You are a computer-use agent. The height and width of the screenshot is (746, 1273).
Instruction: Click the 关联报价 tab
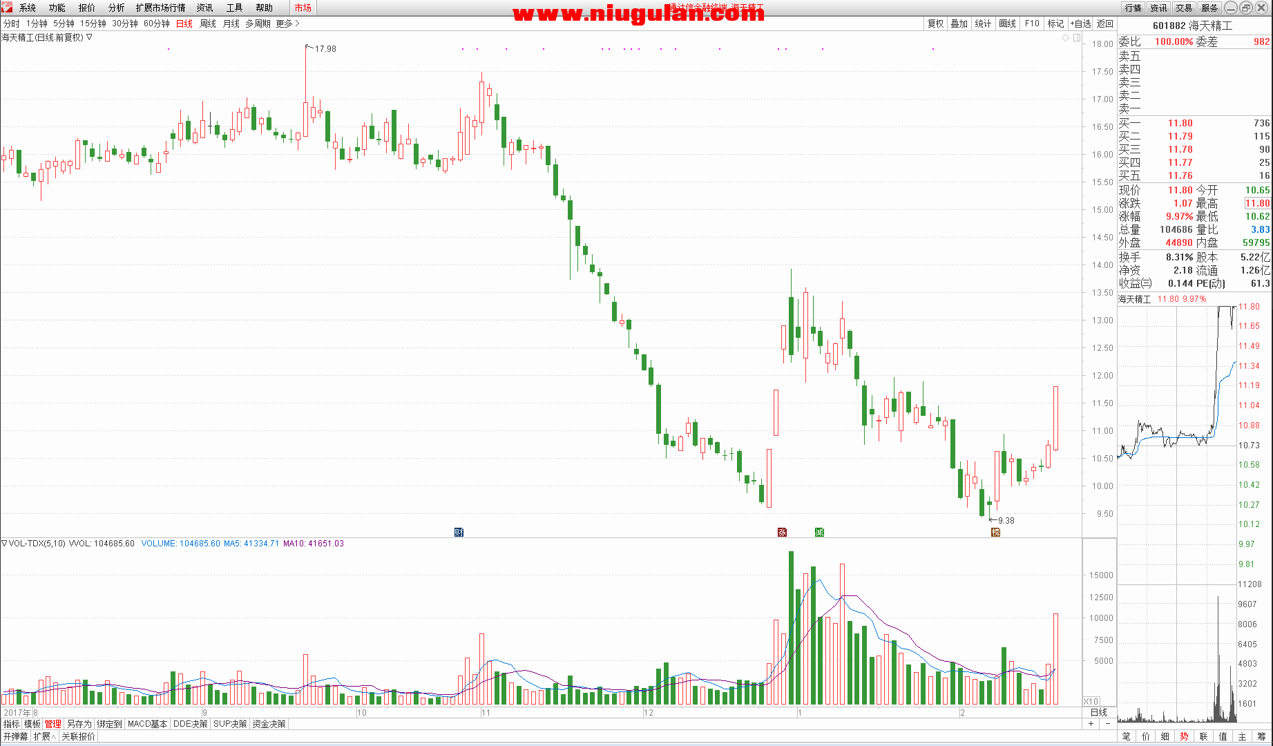[79, 736]
